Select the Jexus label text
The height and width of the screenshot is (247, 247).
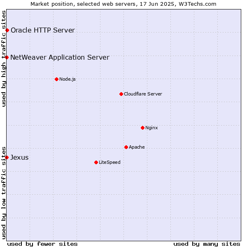[19, 157]
